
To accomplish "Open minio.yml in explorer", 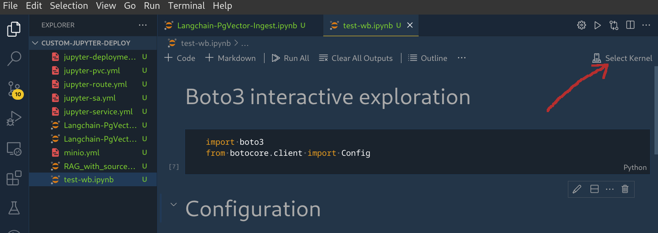I will 93,153.
